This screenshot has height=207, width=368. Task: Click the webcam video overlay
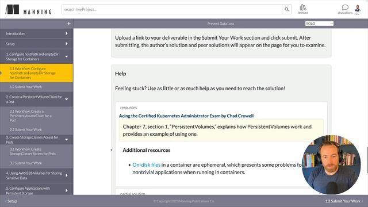(331, 165)
